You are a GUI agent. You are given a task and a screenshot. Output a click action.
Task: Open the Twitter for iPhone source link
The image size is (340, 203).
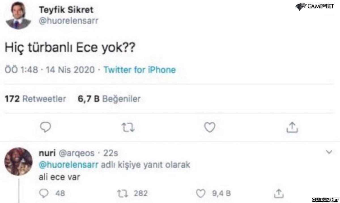[x=140, y=69]
